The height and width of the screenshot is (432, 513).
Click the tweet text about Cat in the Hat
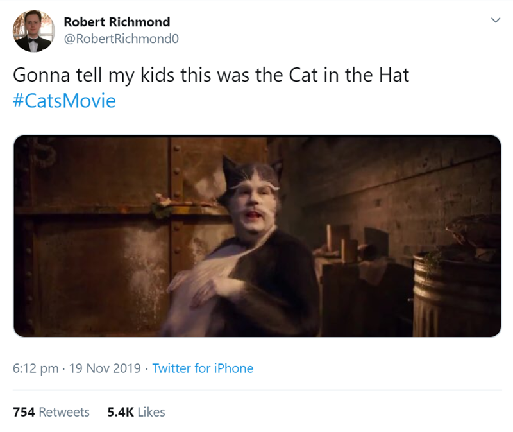[x=211, y=75]
